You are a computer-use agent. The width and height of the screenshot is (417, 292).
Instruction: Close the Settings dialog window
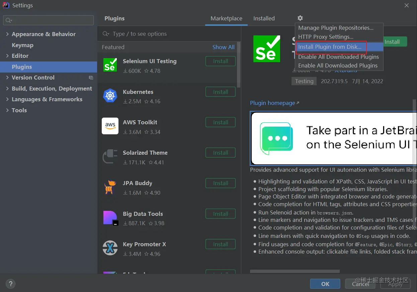pos(407,5)
